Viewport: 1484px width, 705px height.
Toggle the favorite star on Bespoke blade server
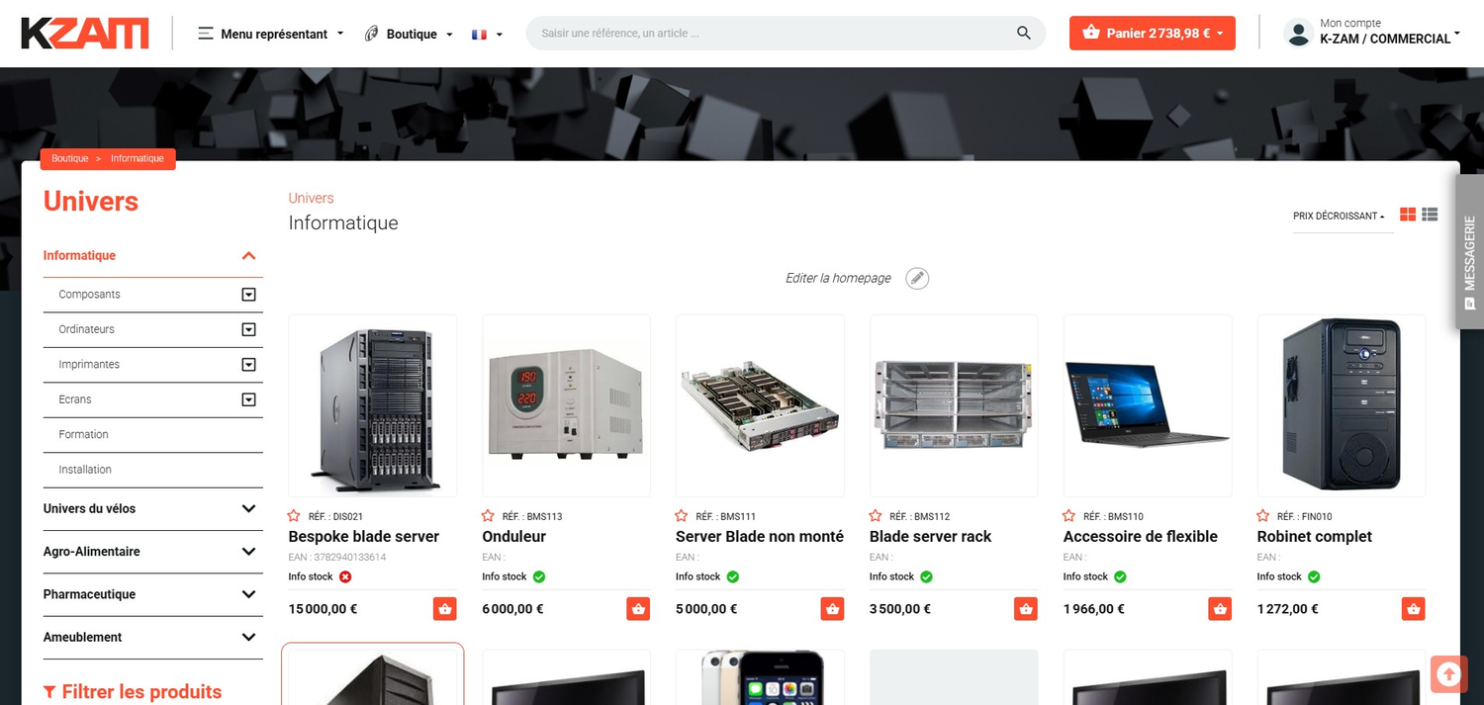click(293, 515)
